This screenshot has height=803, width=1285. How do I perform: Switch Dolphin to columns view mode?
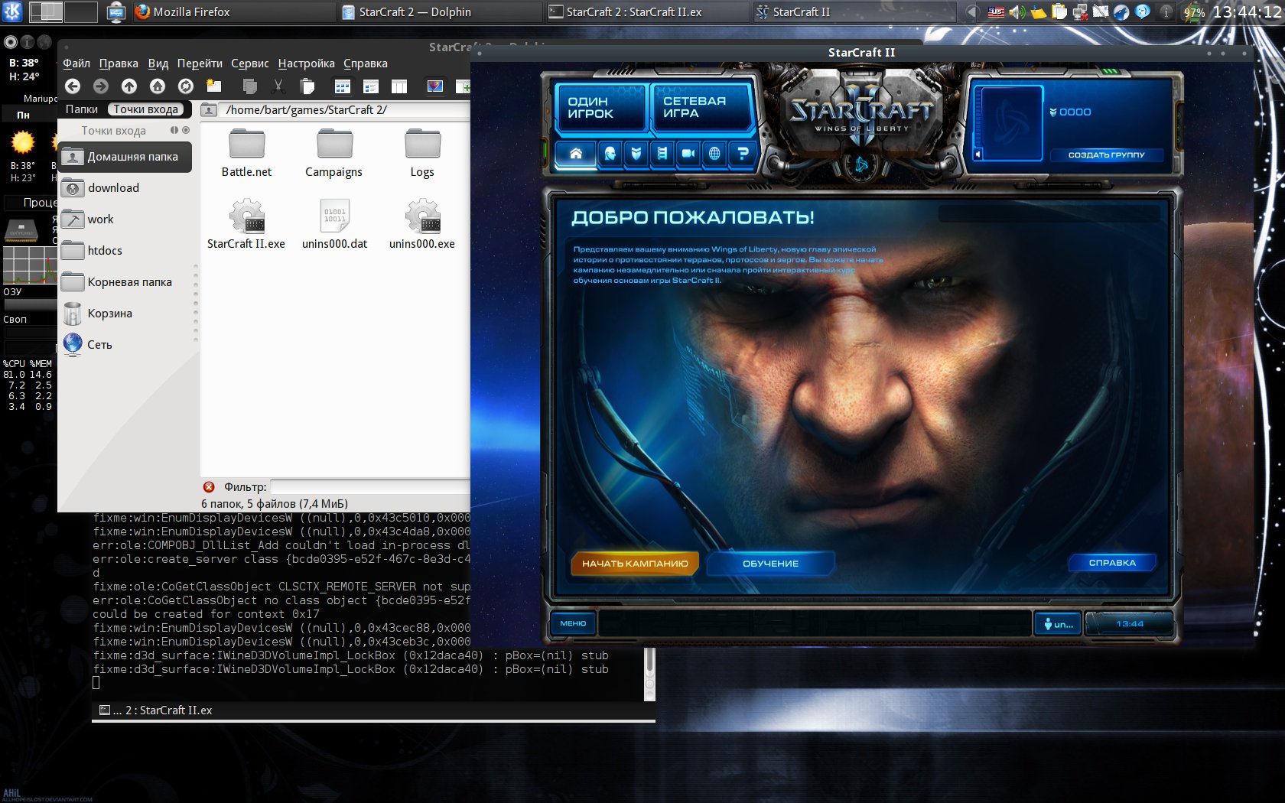click(399, 86)
